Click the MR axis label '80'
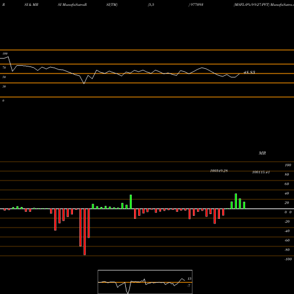The width and height of the screenshot is (294, 294). click(x=287, y=175)
